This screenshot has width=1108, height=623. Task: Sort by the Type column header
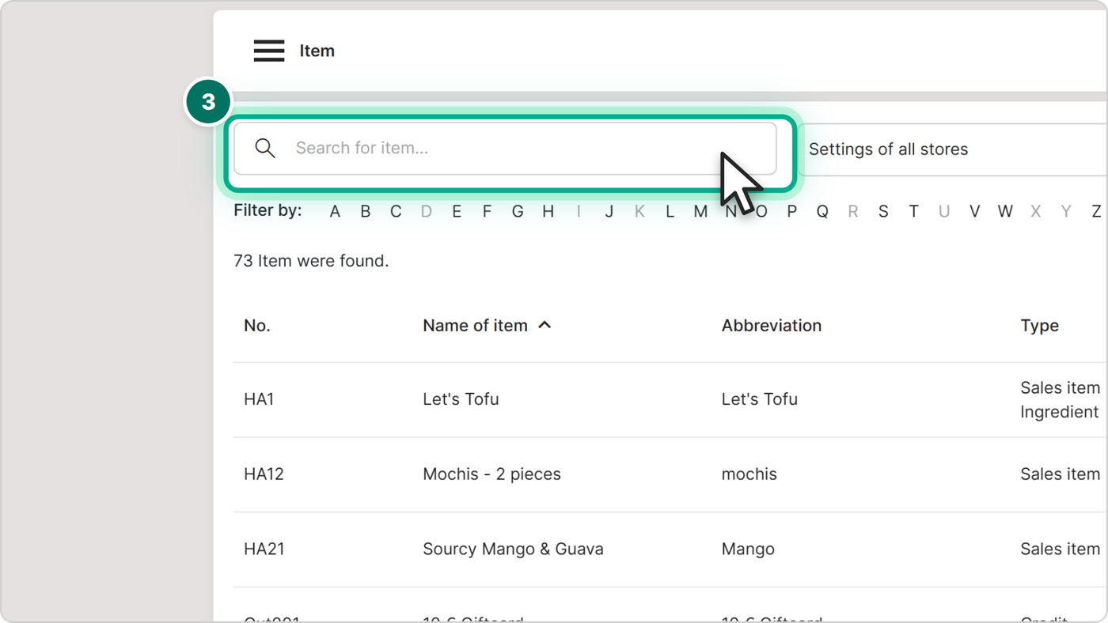[x=1039, y=325]
